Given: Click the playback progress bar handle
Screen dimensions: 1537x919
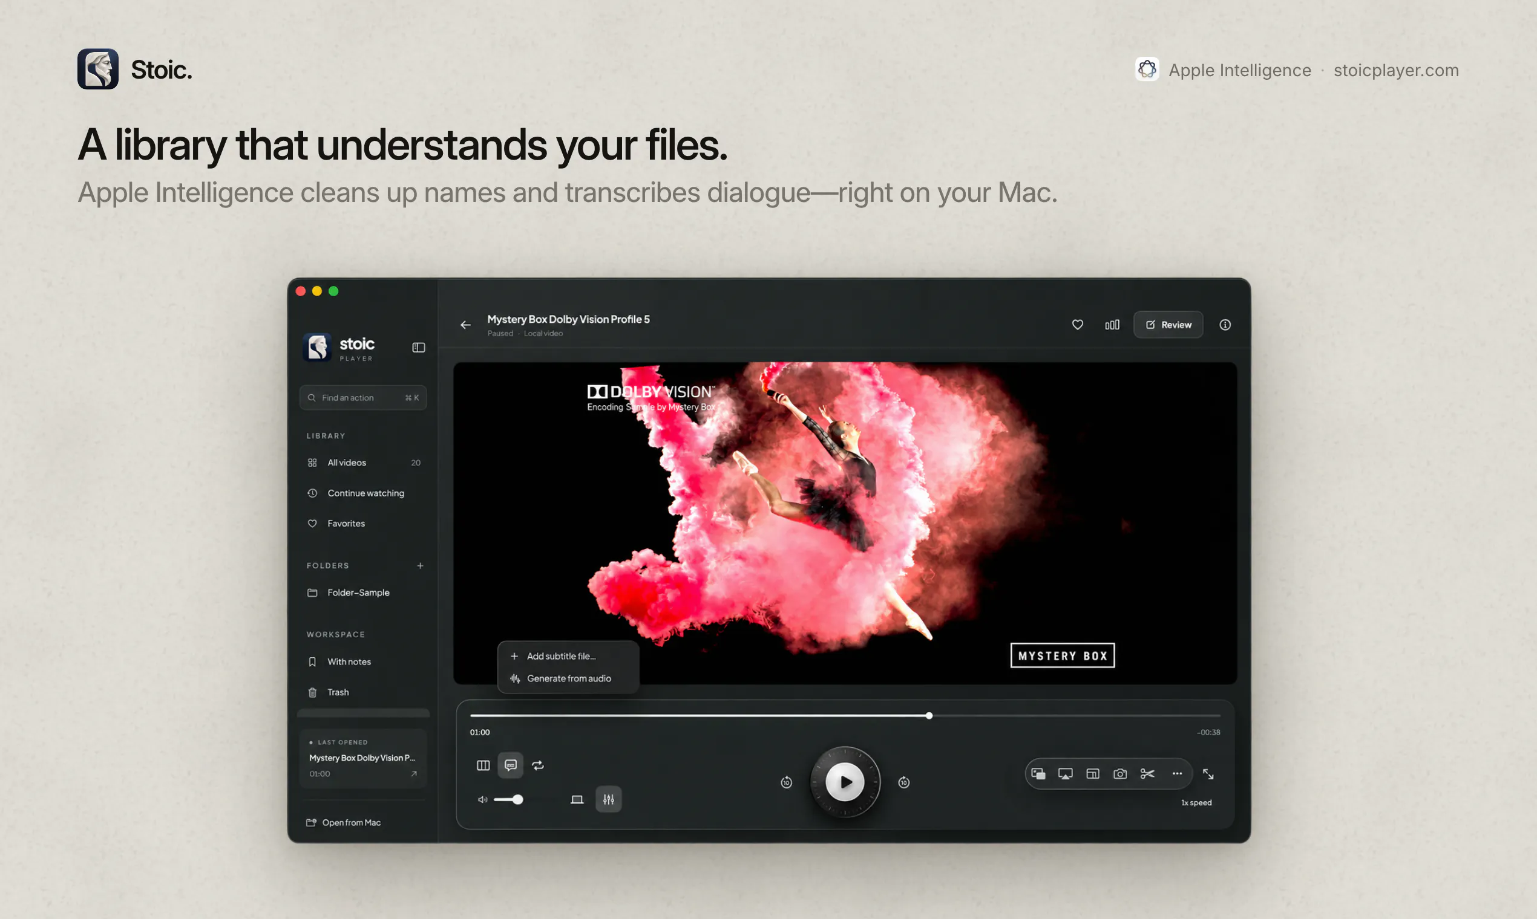Looking at the screenshot, I should click(x=929, y=715).
